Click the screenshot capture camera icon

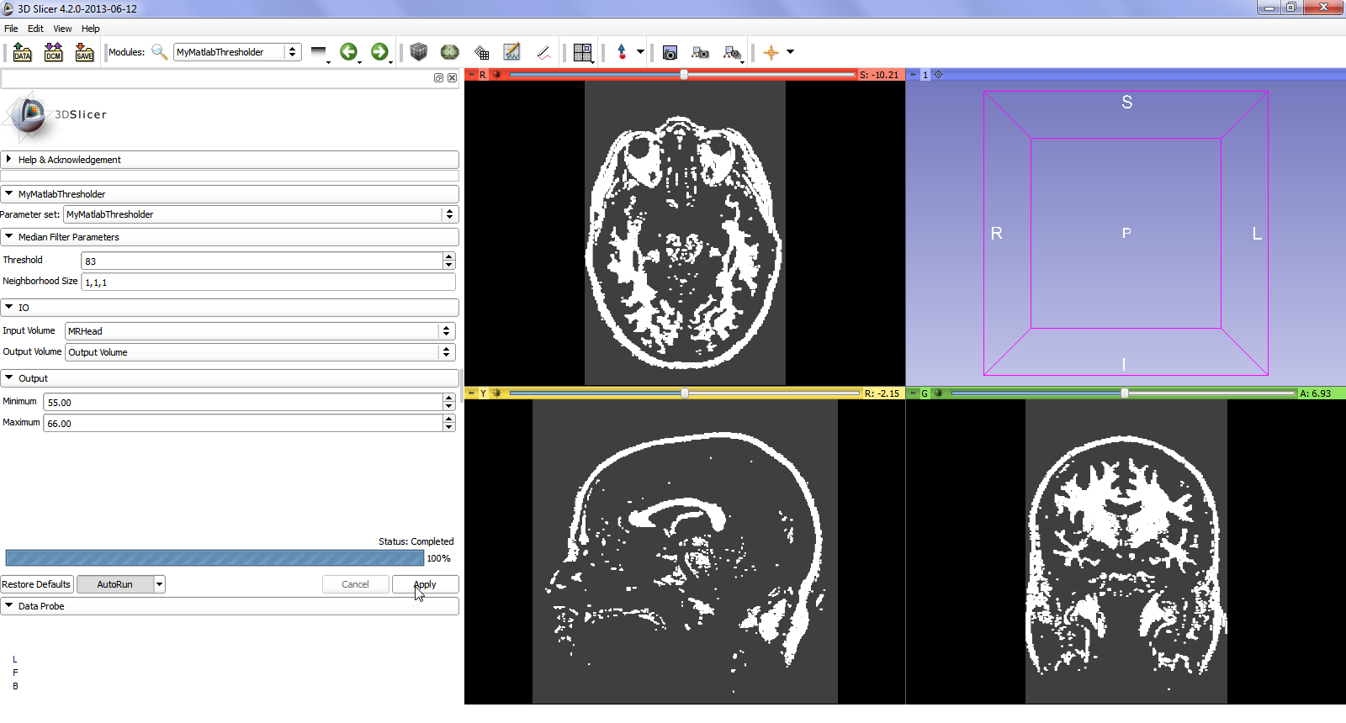[670, 52]
